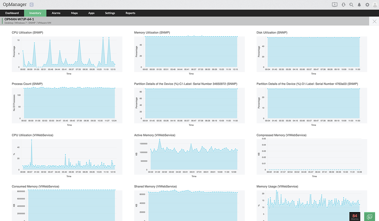Go to the Apps tab
The width and height of the screenshot is (379, 221).
(91, 13)
